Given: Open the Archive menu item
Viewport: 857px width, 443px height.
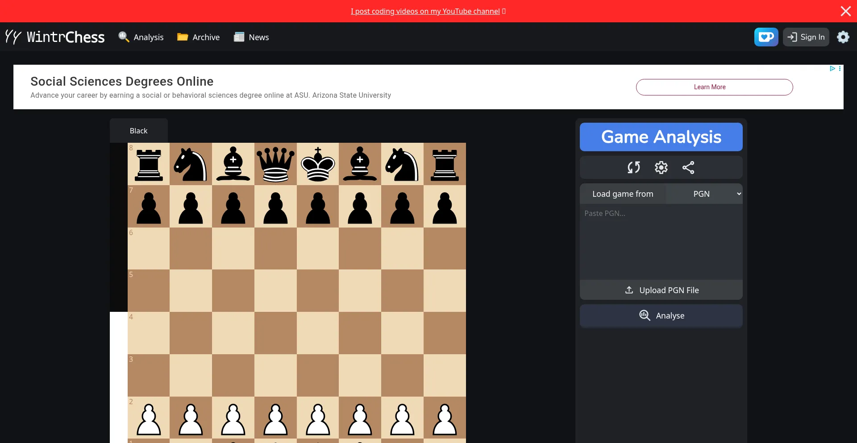Looking at the screenshot, I should tap(199, 37).
